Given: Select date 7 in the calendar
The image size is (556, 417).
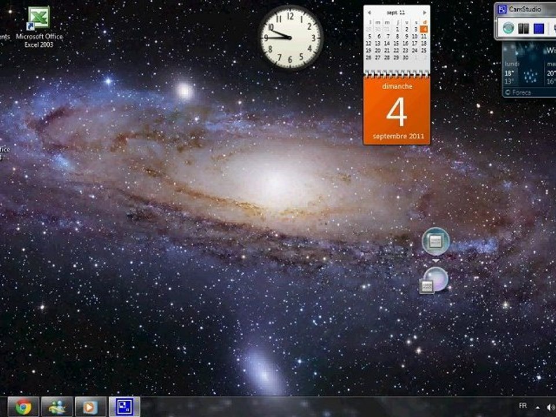Looking at the screenshot, I should [x=387, y=36].
